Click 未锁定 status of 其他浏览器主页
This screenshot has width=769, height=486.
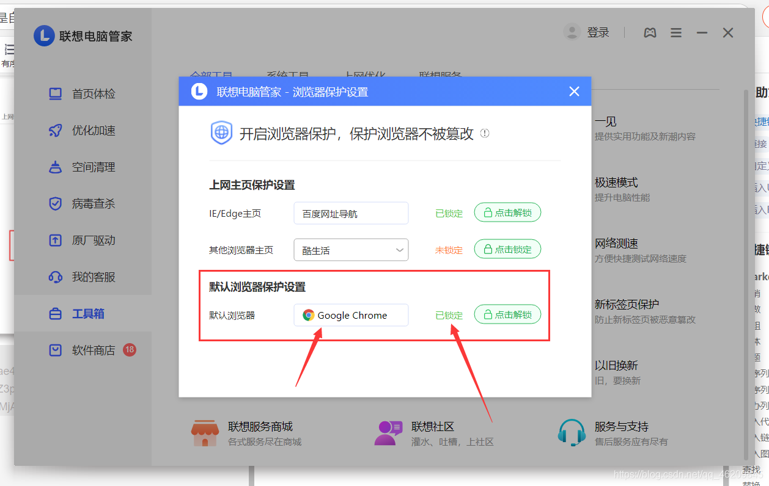point(449,250)
